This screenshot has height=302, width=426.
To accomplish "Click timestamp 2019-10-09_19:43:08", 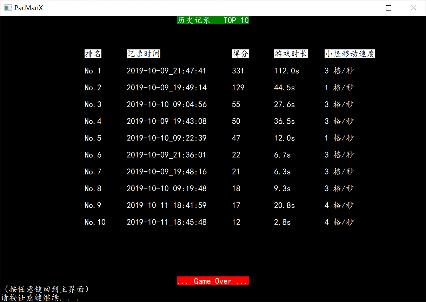I will (167, 121).
